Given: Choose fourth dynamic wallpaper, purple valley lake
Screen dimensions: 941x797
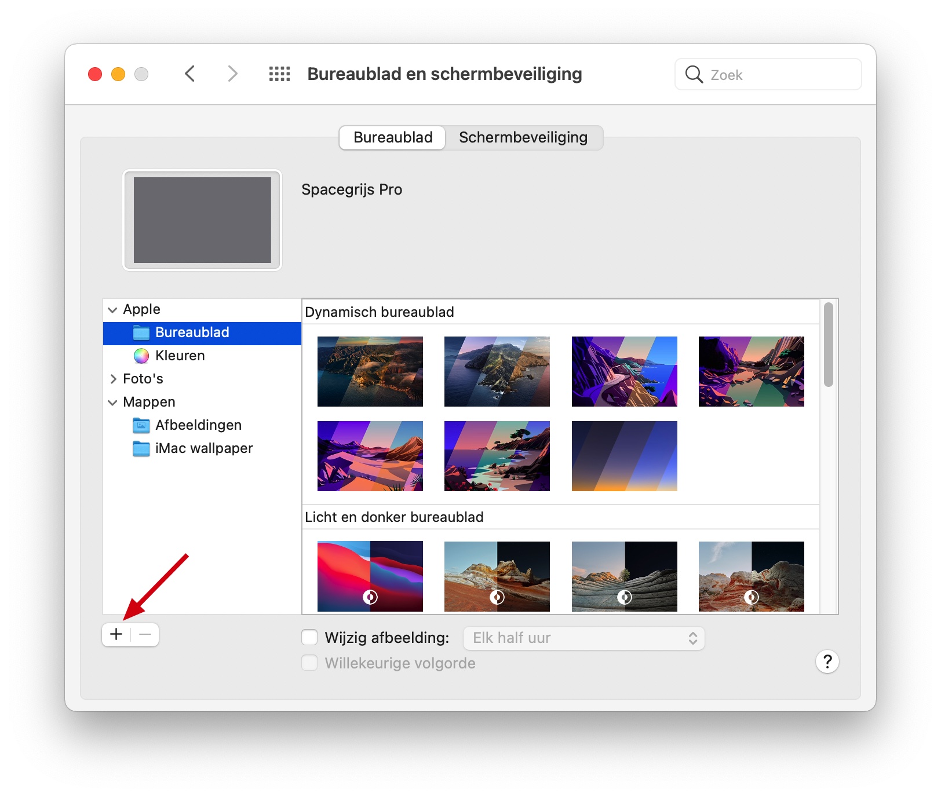Looking at the screenshot, I should click(x=752, y=371).
